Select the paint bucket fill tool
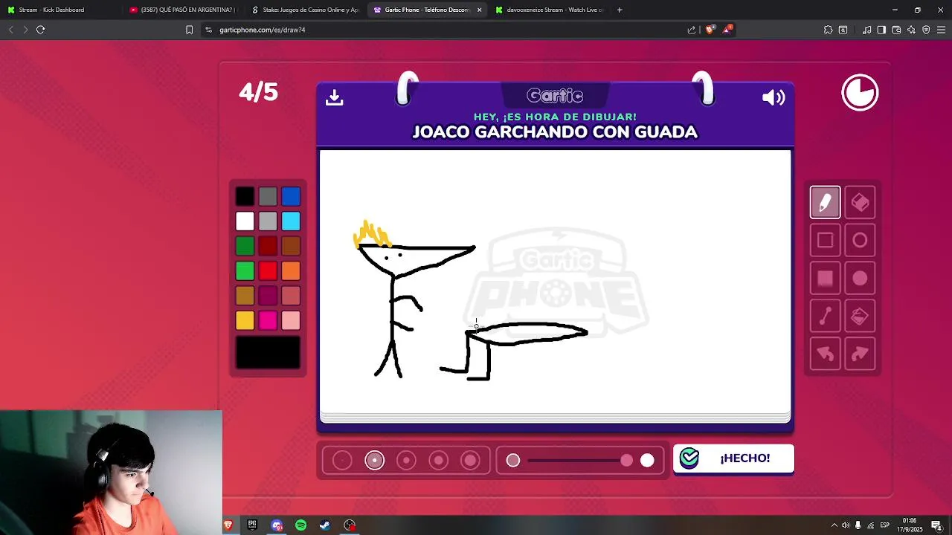The width and height of the screenshot is (952, 535). [x=860, y=317]
